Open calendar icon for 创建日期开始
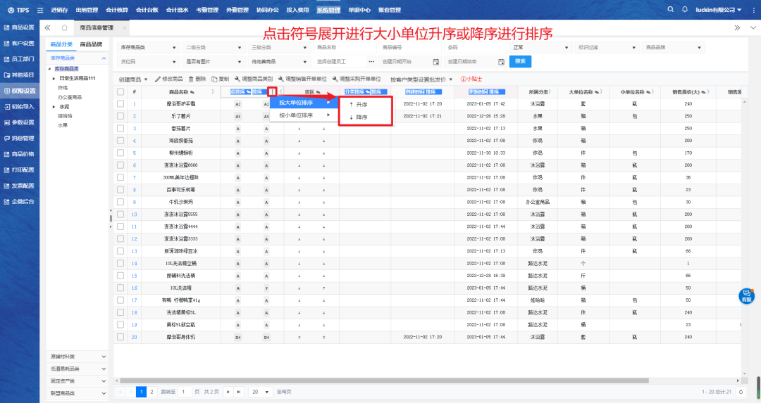The image size is (761, 403). coord(435,62)
